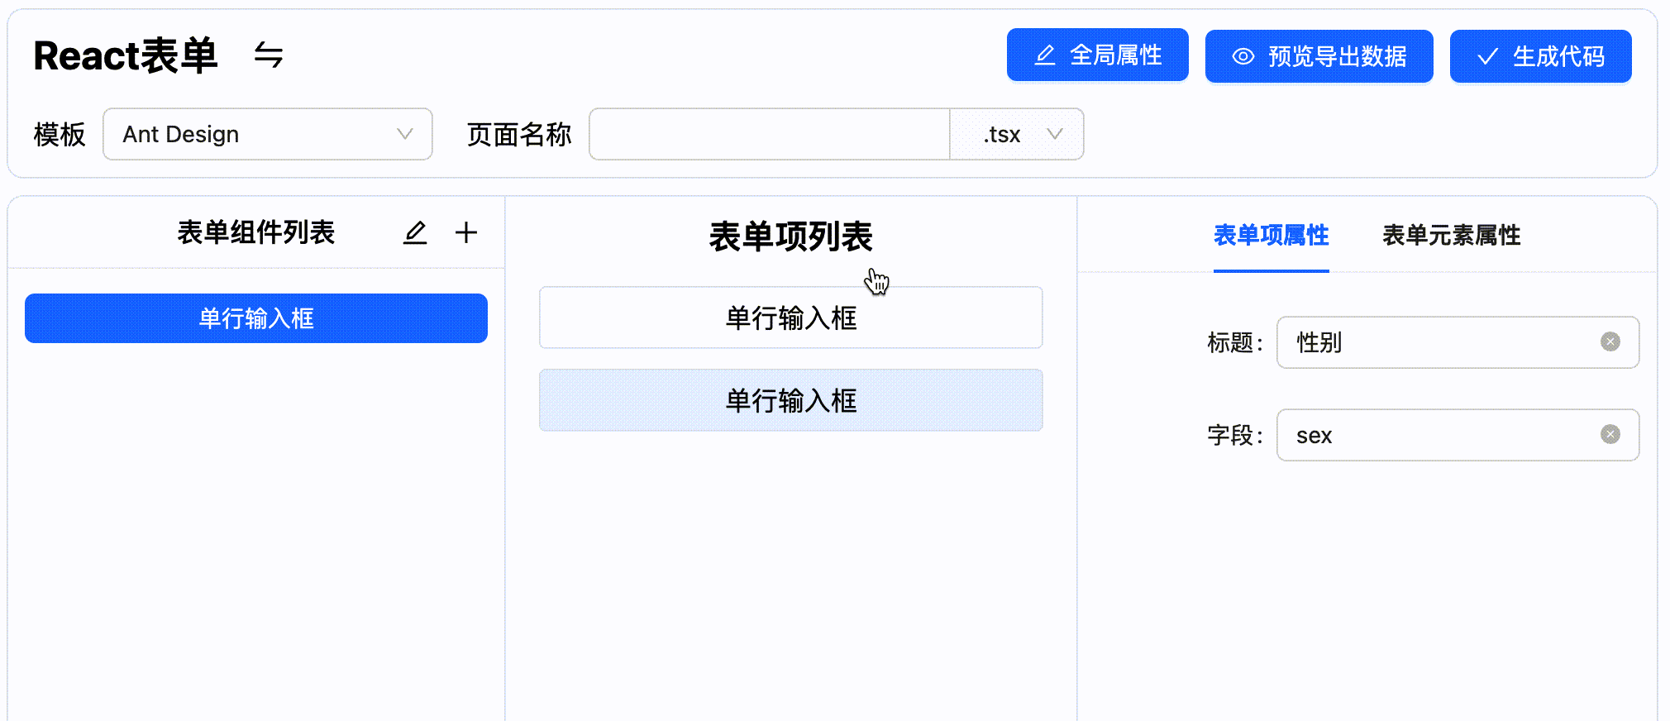Select the blue 单行输入框 component in left panel
Viewport: 1670px width, 721px height.
[255, 318]
